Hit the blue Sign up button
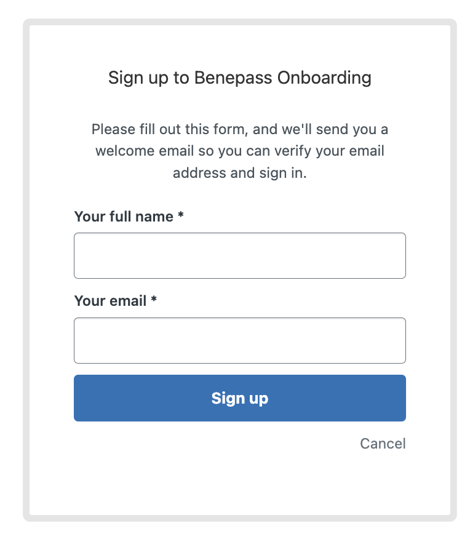This screenshot has height=539, width=470. pyautogui.click(x=239, y=398)
